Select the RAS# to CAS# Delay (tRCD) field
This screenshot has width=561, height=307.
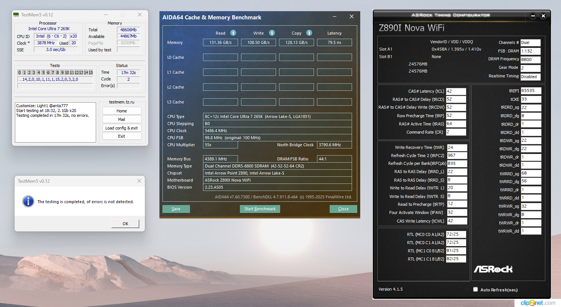point(456,99)
